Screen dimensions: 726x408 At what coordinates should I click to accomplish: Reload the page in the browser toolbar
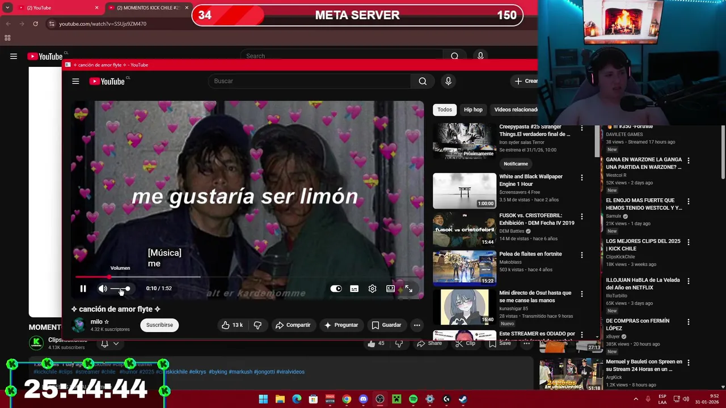point(35,24)
